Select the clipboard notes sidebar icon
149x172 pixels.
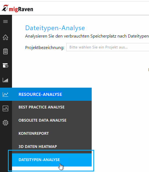[5, 51]
